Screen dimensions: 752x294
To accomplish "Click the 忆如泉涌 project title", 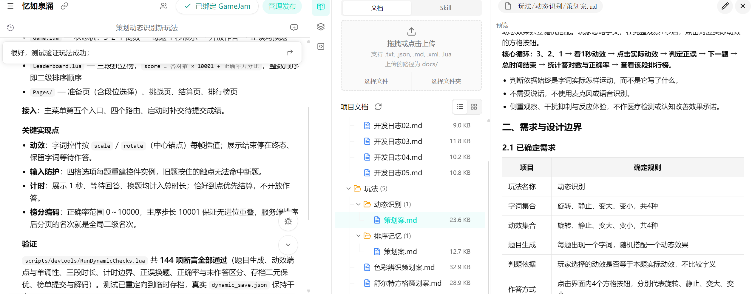I will click(38, 6).
